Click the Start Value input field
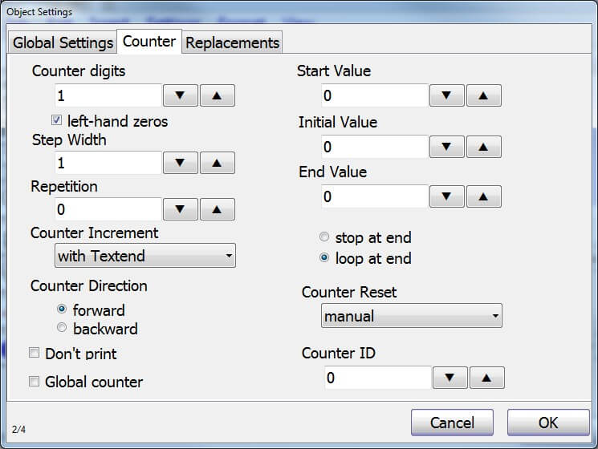The width and height of the screenshot is (598, 449). [373, 96]
